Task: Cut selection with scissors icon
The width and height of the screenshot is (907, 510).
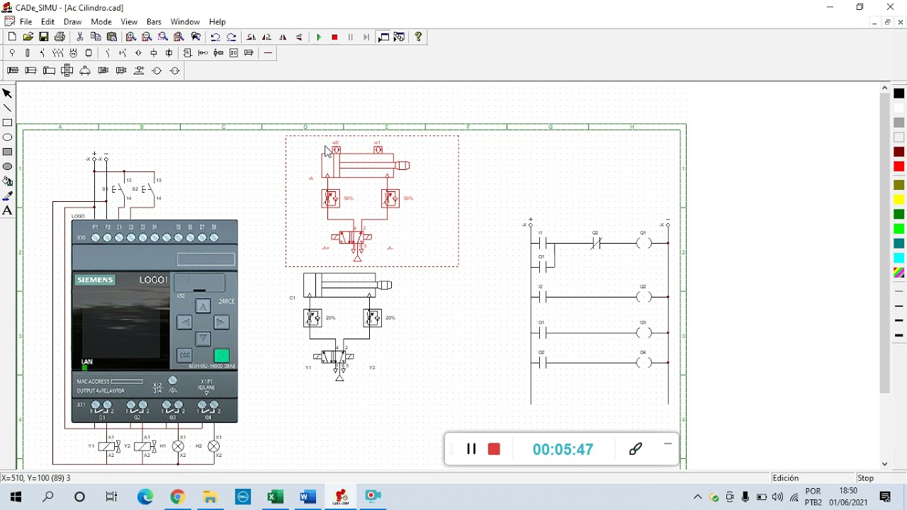Action: 80,37
